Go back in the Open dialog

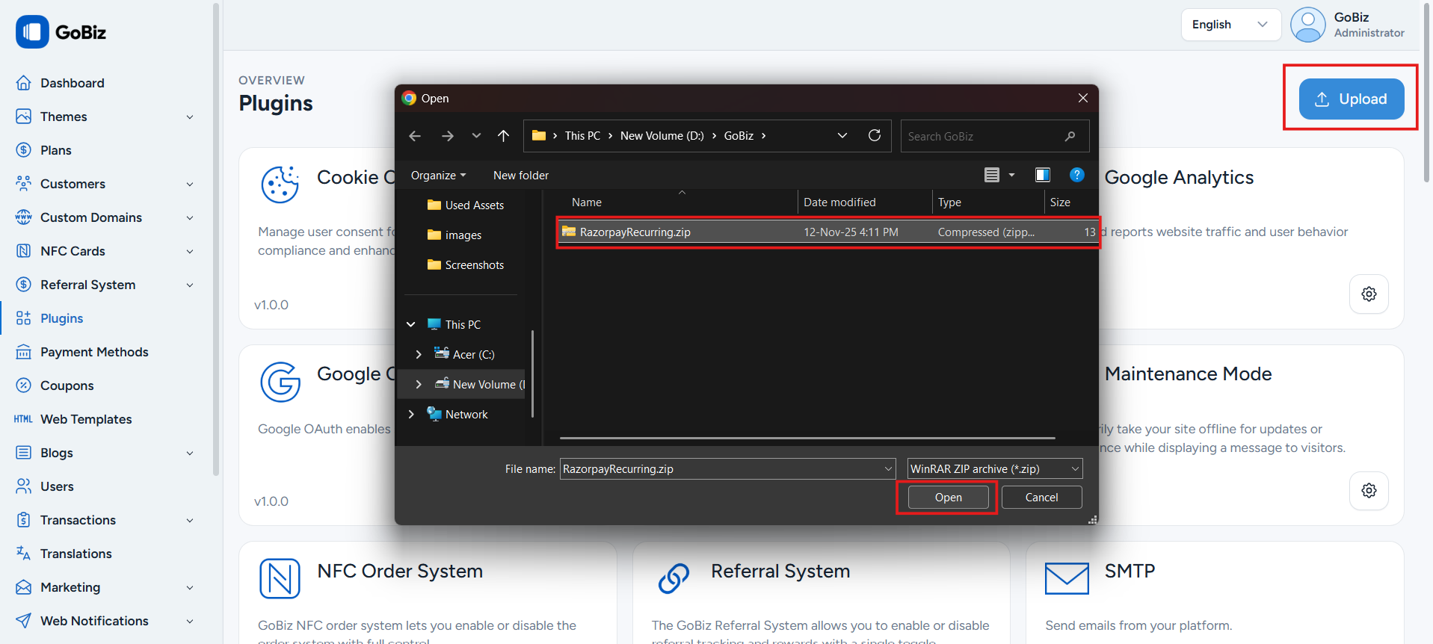[415, 136]
